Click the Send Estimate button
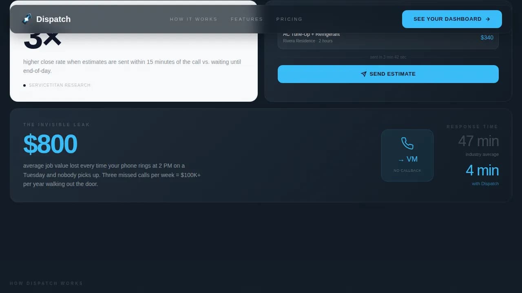 (388, 74)
